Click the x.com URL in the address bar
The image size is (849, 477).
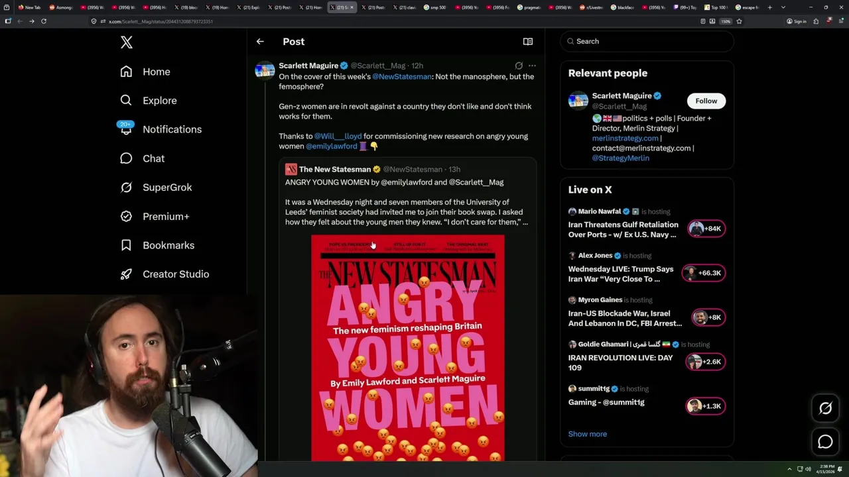[x=161, y=21]
